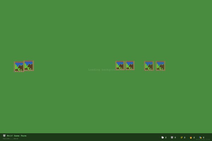Click the yellow wheat counter icon
This screenshot has height=141, width=212.
(x=182, y=137)
